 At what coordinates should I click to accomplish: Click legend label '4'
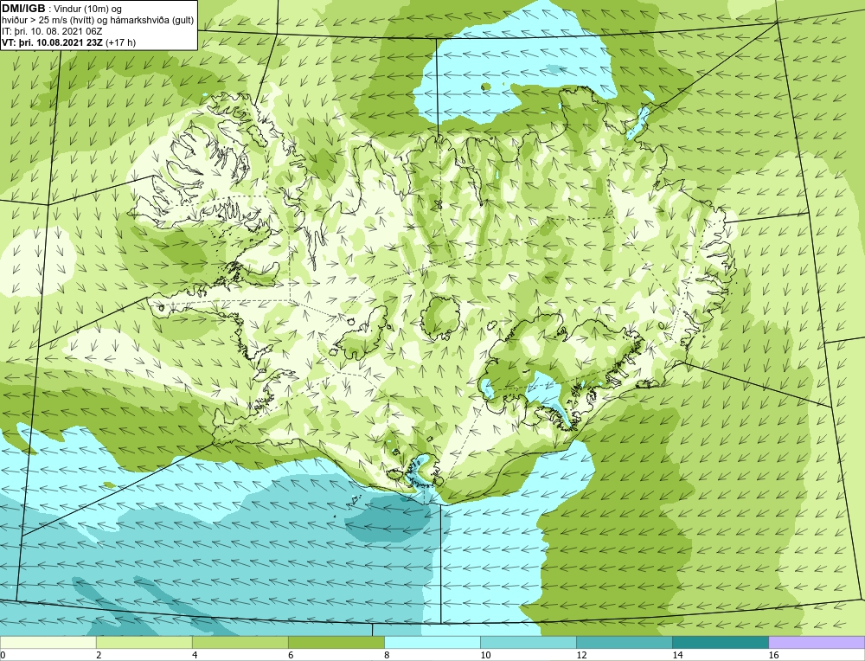coord(195,655)
